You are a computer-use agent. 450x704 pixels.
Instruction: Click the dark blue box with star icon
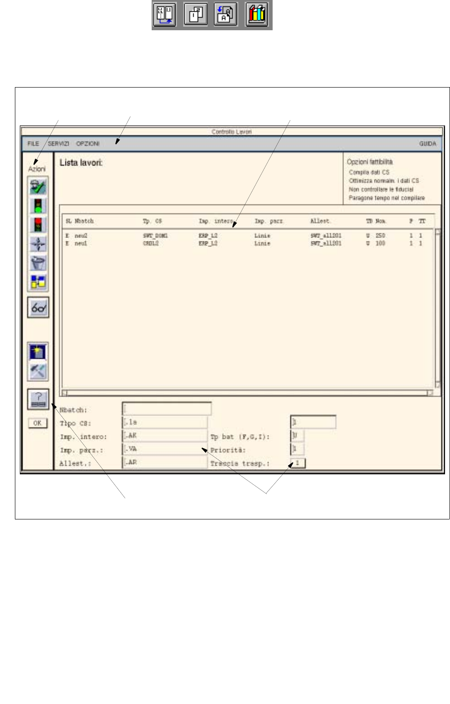[x=38, y=352]
